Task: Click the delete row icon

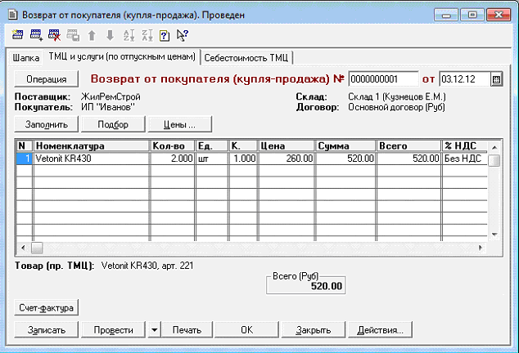Action: pyautogui.click(x=54, y=34)
